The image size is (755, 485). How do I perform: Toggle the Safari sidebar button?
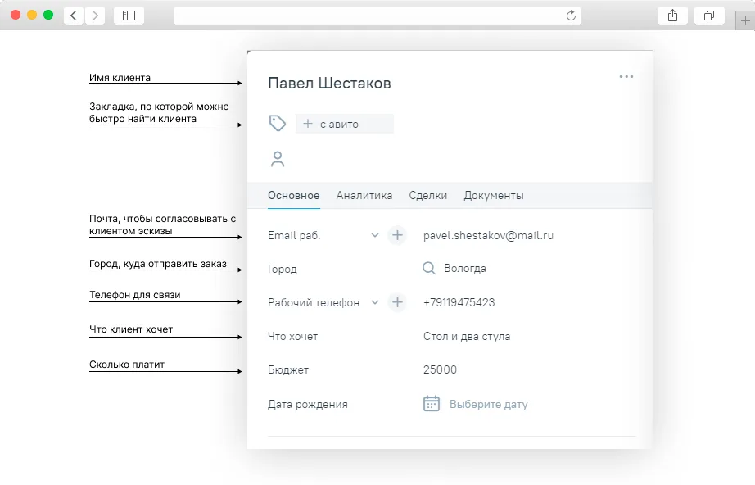click(129, 16)
